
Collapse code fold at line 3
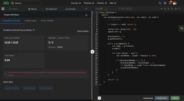click(98, 17)
